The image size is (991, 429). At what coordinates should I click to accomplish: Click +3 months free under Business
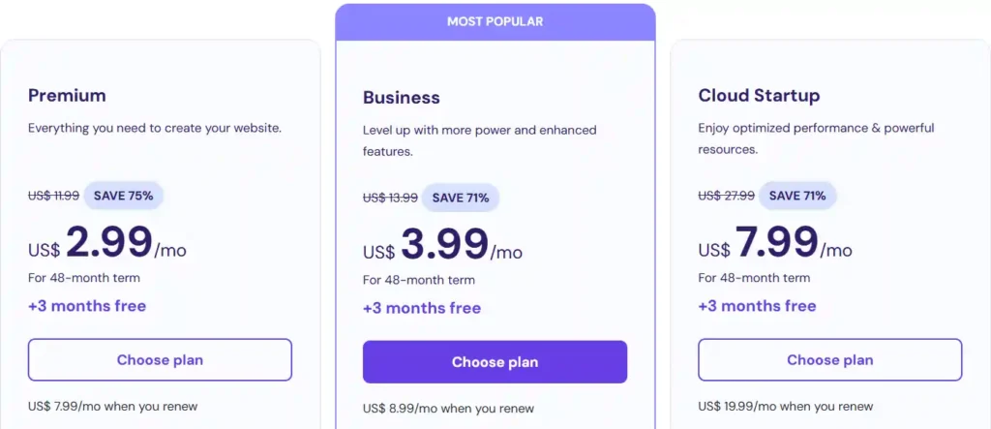tap(422, 308)
